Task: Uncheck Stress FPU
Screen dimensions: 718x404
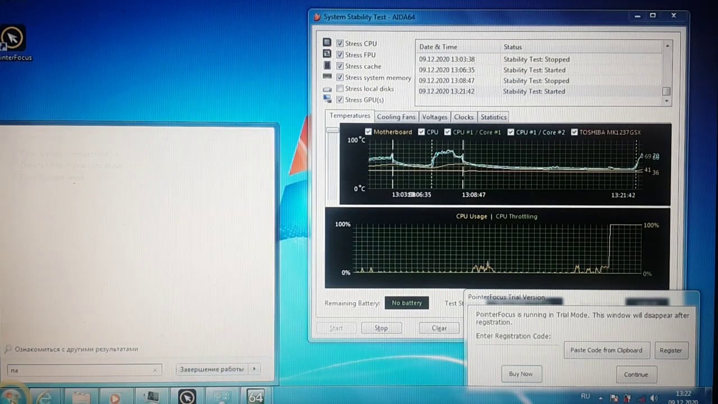Action: (340, 54)
